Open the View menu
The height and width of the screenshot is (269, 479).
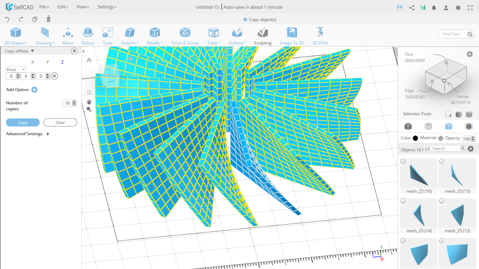[82, 7]
